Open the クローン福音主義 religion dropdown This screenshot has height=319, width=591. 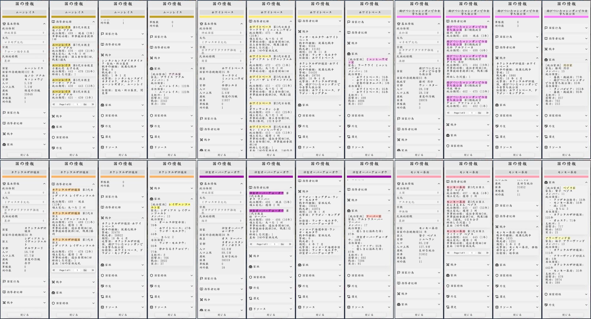tap(24, 52)
